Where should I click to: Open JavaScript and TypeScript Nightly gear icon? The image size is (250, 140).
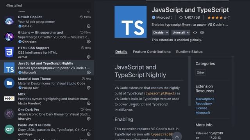click(x=89, y=72)
